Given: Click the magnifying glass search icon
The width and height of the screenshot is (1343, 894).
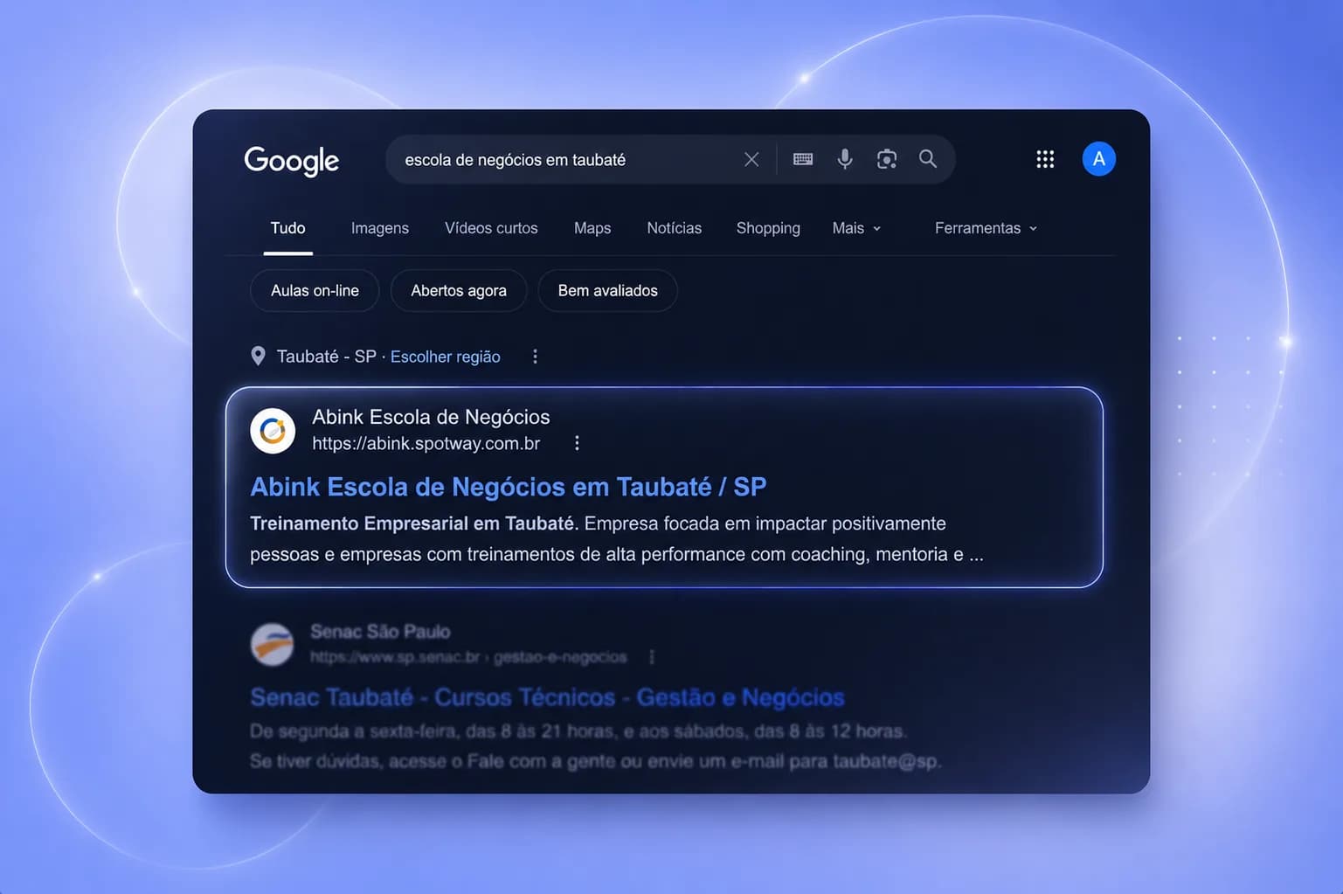Looking at the screenshot, I should click(x=928, y=159).
